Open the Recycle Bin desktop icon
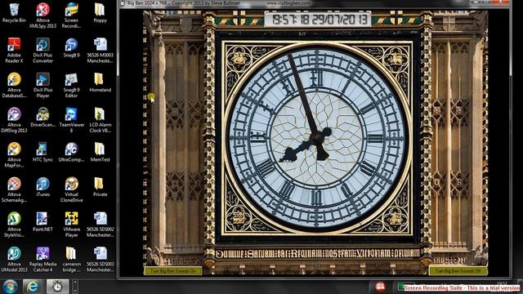 pos(14,13)
